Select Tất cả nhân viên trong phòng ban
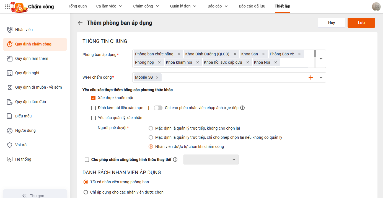Viewport: 383px width, 198px height. [86, 182]
